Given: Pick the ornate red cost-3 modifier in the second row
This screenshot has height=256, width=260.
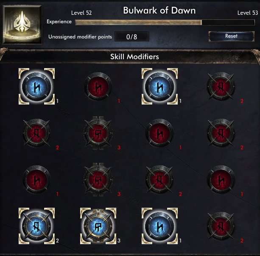Looking at the screenshot, I should 98,133.
